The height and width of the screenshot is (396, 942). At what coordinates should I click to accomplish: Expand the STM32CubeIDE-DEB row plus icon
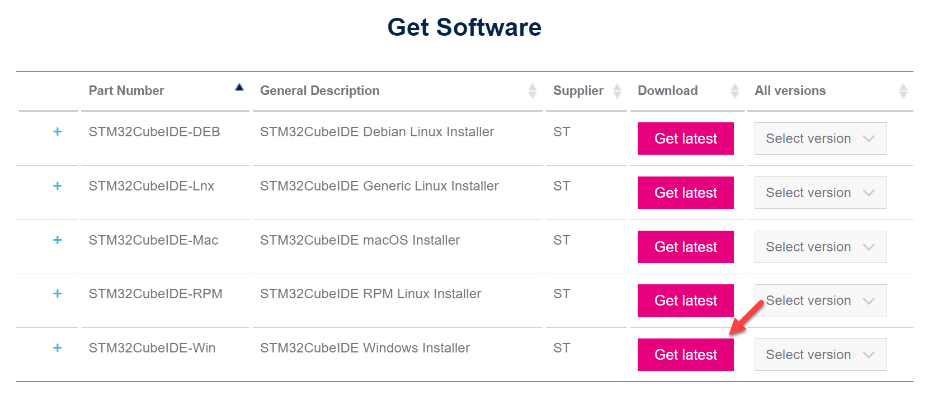[57, 132]
